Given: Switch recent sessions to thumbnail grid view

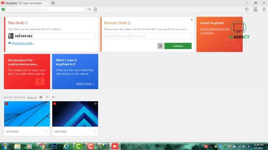Looking at the screenshot, I should point(41,97).
